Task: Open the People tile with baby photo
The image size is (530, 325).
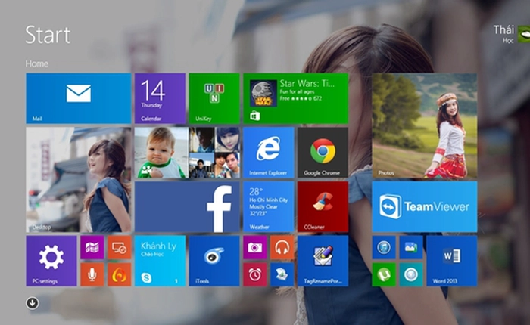Action: (187, 153)
